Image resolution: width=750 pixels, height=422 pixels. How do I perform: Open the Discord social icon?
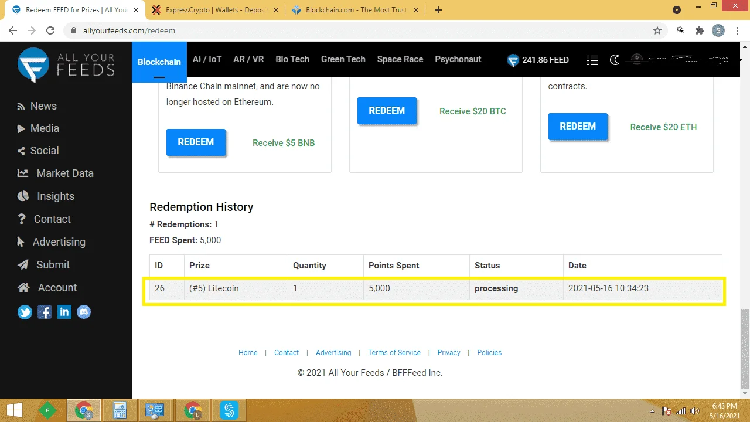click(84, 312)
